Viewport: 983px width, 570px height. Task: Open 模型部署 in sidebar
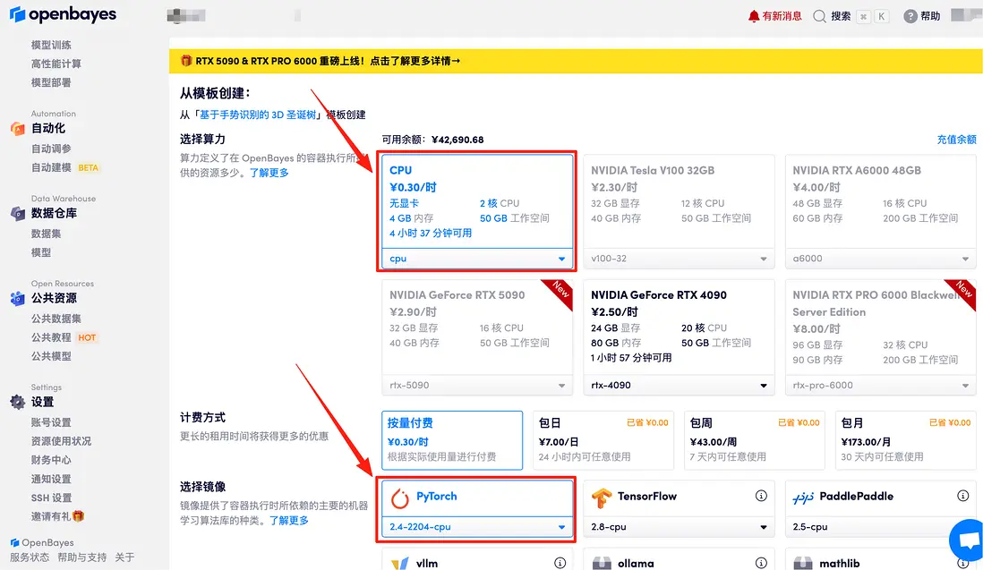[51, 82]
